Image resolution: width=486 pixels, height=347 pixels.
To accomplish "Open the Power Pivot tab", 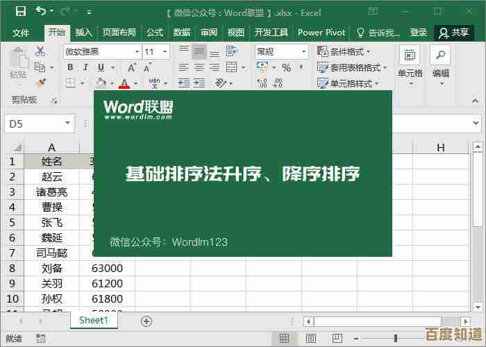I will coord(321,33).
